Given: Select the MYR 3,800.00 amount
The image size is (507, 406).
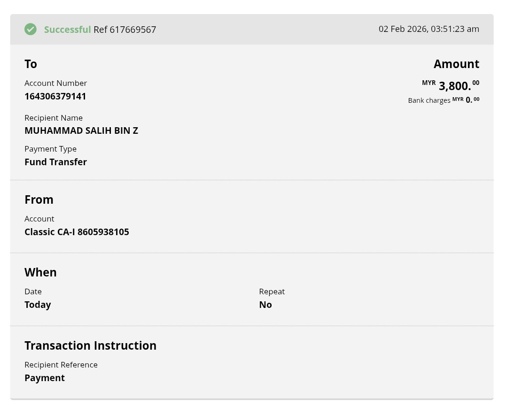Looking at the screenshot, I should (x=451, y=85).
